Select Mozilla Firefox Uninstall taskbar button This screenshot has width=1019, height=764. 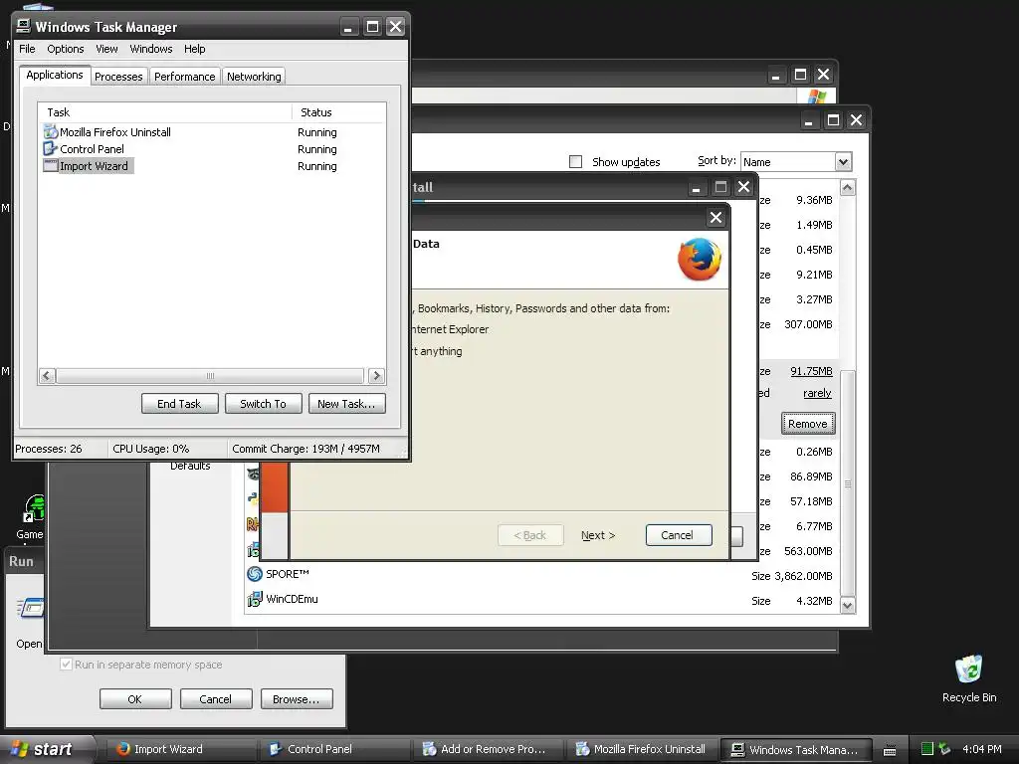pos(640,749)
